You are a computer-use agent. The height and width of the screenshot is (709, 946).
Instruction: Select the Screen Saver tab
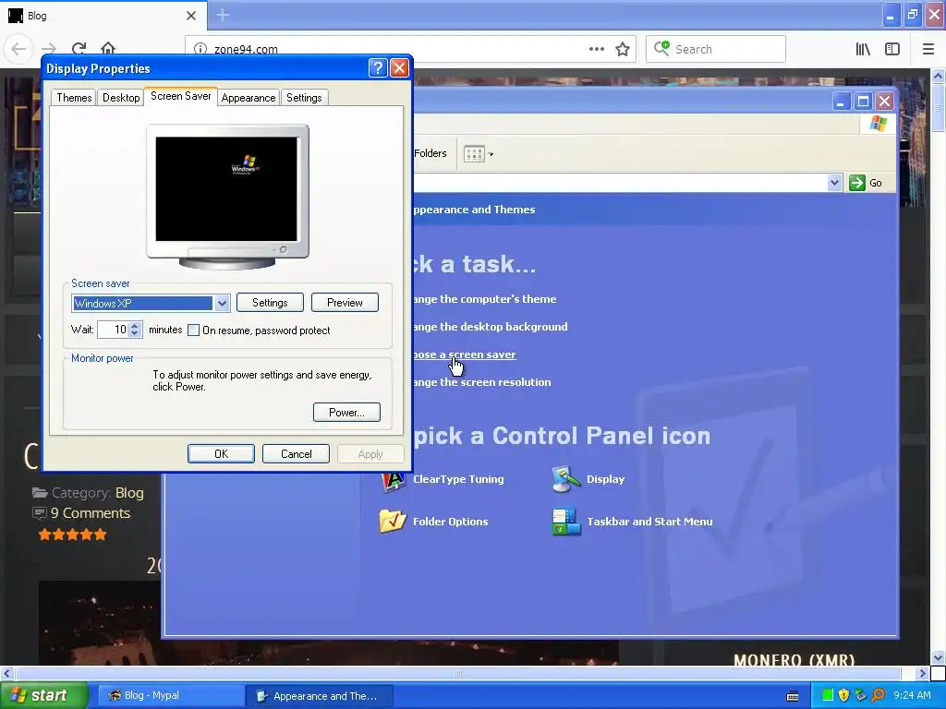(x=180, y=96)
